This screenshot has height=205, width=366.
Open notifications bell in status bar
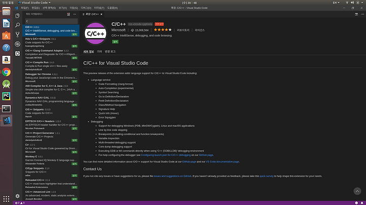click(362, 203)
